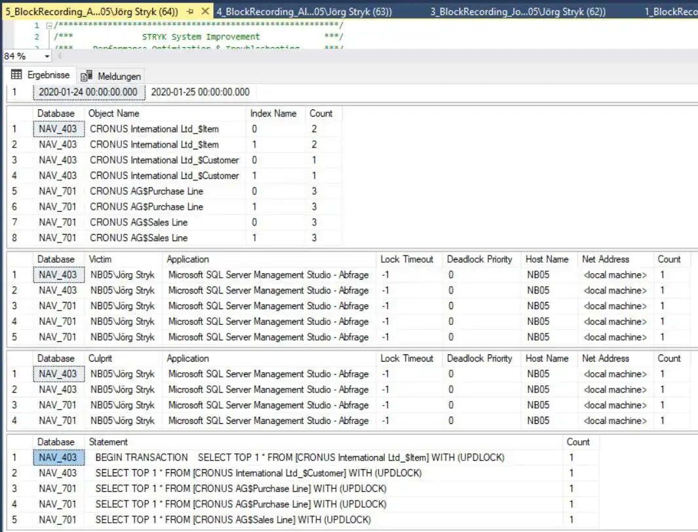
Task: Select cell 2020-01-25 00:00:00.000
Action: (x=201, y=92)
